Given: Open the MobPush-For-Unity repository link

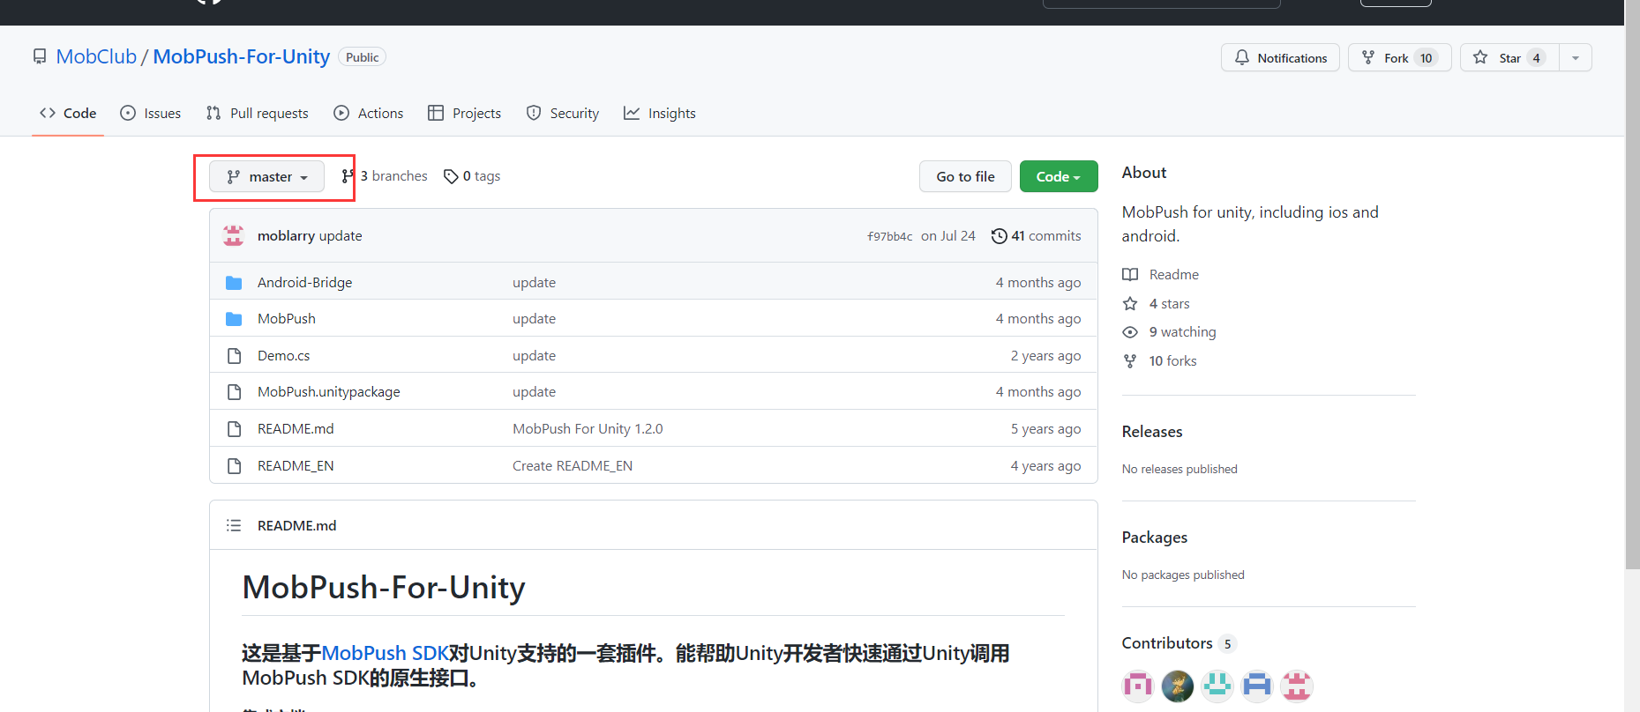Looking at the screenshot, I should pyautogui.click(x=242, y=56).
